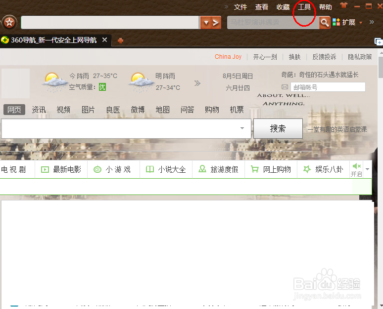
Task: Click the 小说大全 book icon
Action: (x=150, y=169)
